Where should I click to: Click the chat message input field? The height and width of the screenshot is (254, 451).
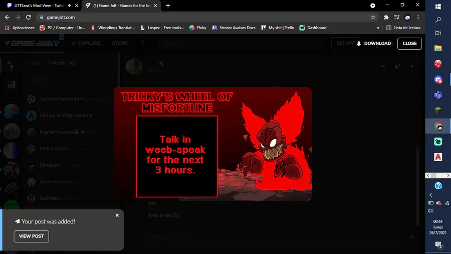pos(276,237)
